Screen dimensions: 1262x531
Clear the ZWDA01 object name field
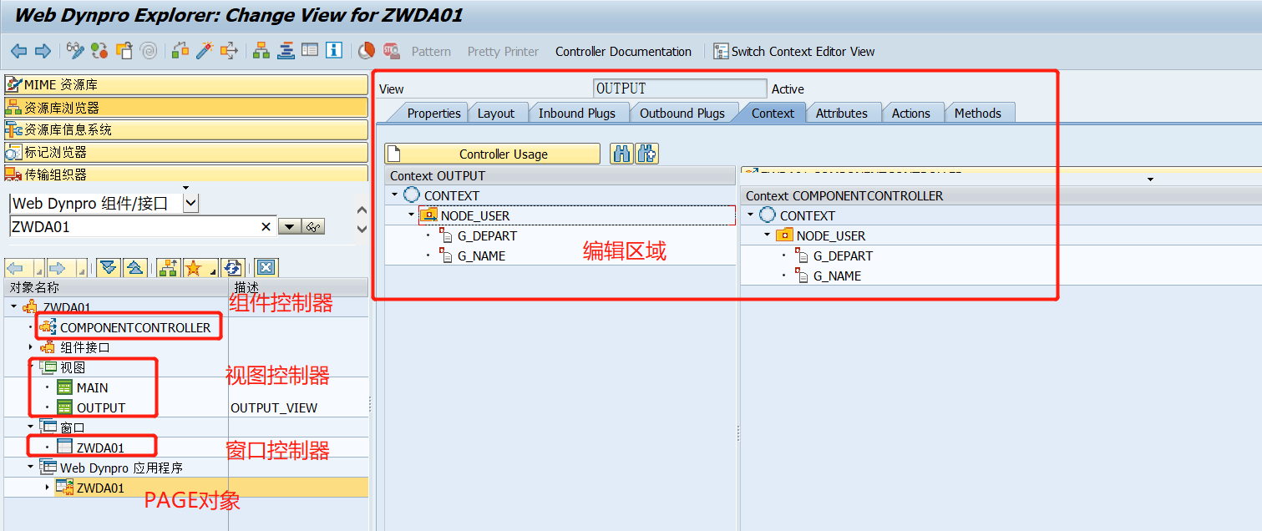(266, 227)
